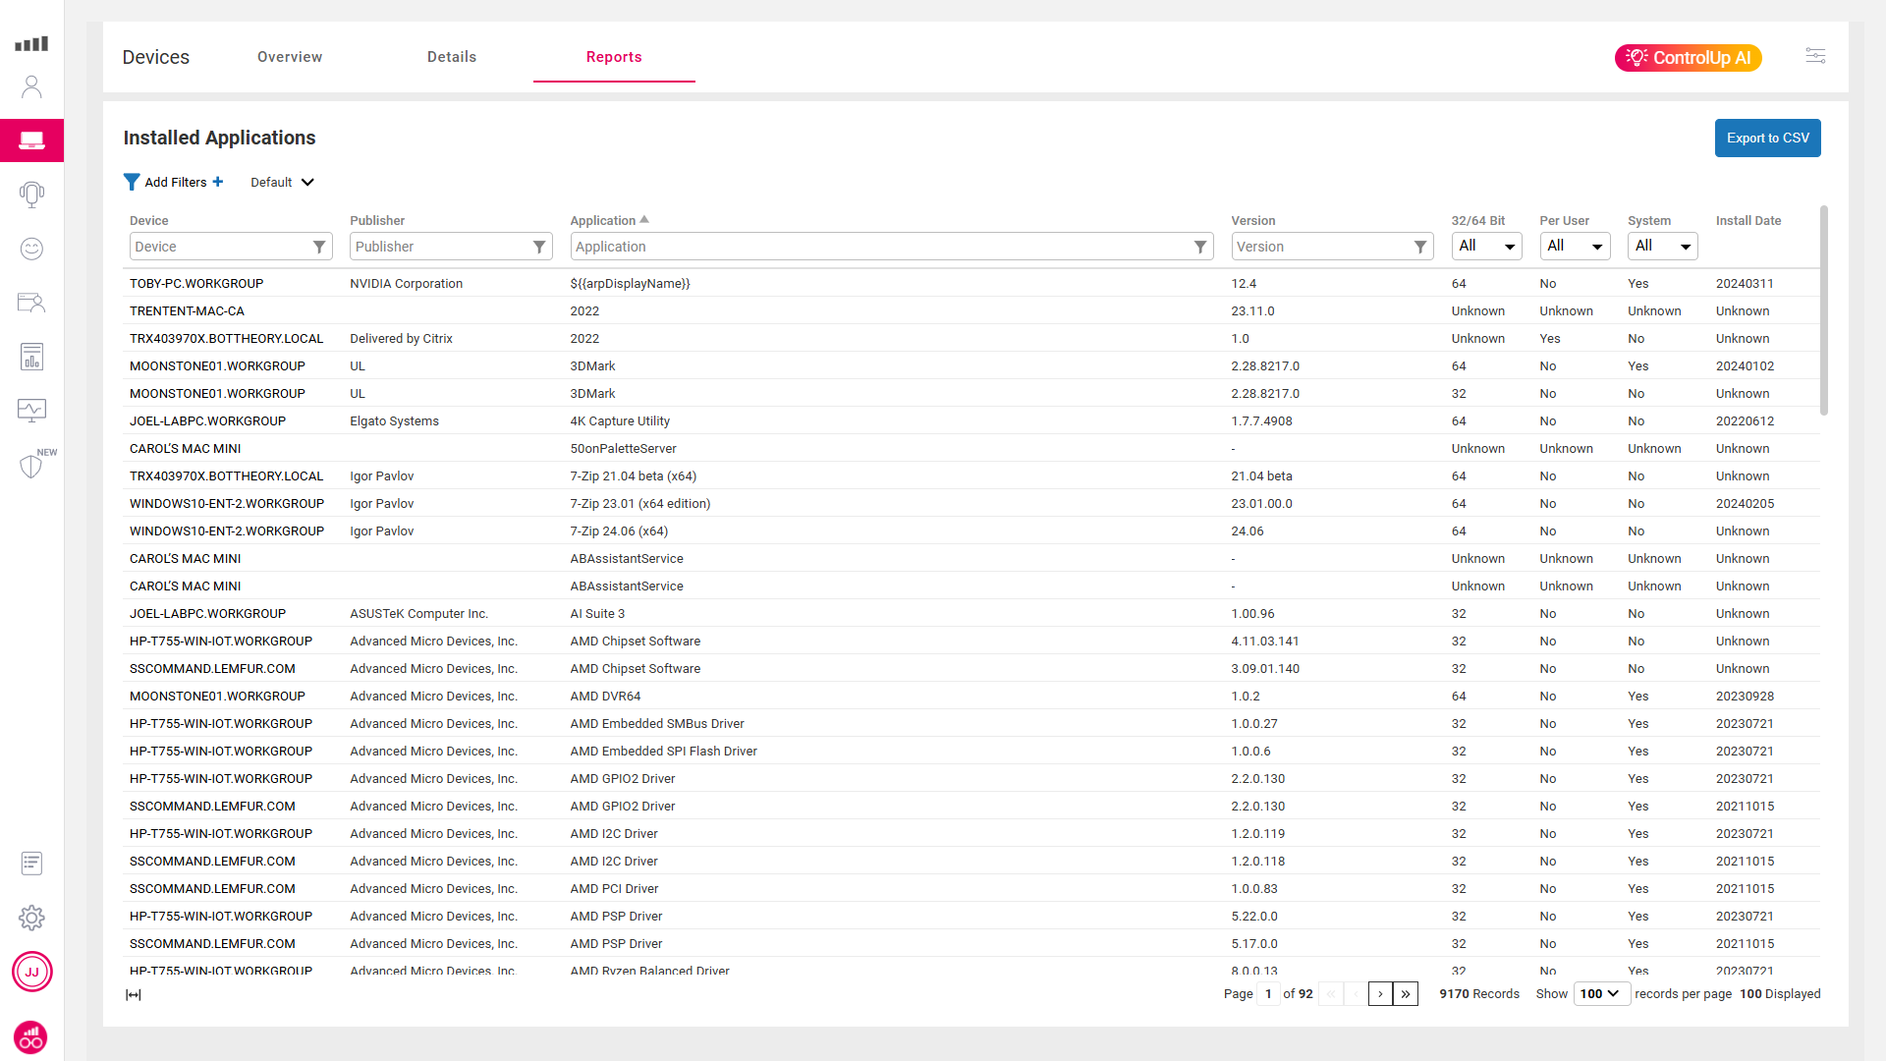Open the smiley face experience icon

pos(31,249)
